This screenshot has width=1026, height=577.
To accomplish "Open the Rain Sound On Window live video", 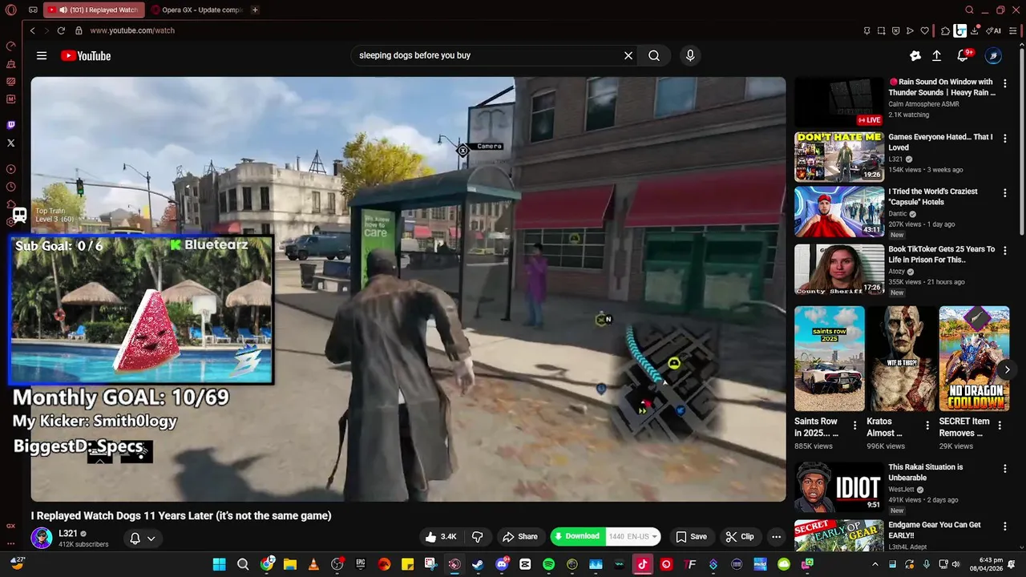I will pos(839,102).
